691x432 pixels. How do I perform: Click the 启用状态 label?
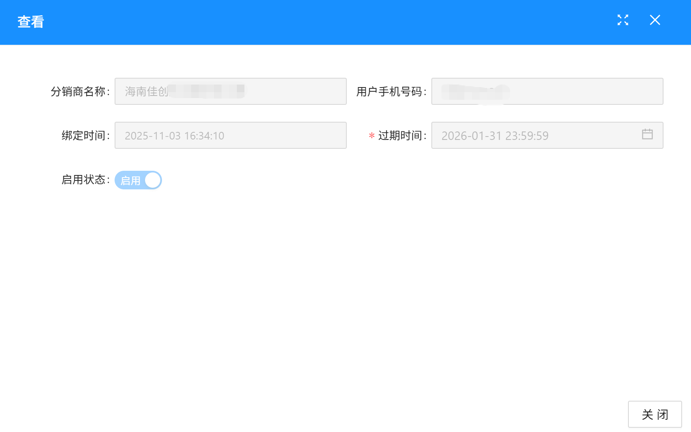point(84,180)
